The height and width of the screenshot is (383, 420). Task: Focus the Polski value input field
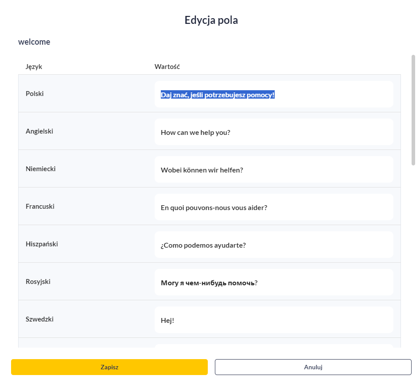[x=274, y=94]
